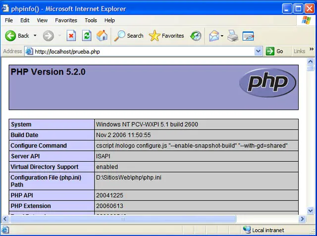Click the 'PHP Extension' row label
Image resolution: width=317 pixels, height=236 pixels.
click(31, 206)
